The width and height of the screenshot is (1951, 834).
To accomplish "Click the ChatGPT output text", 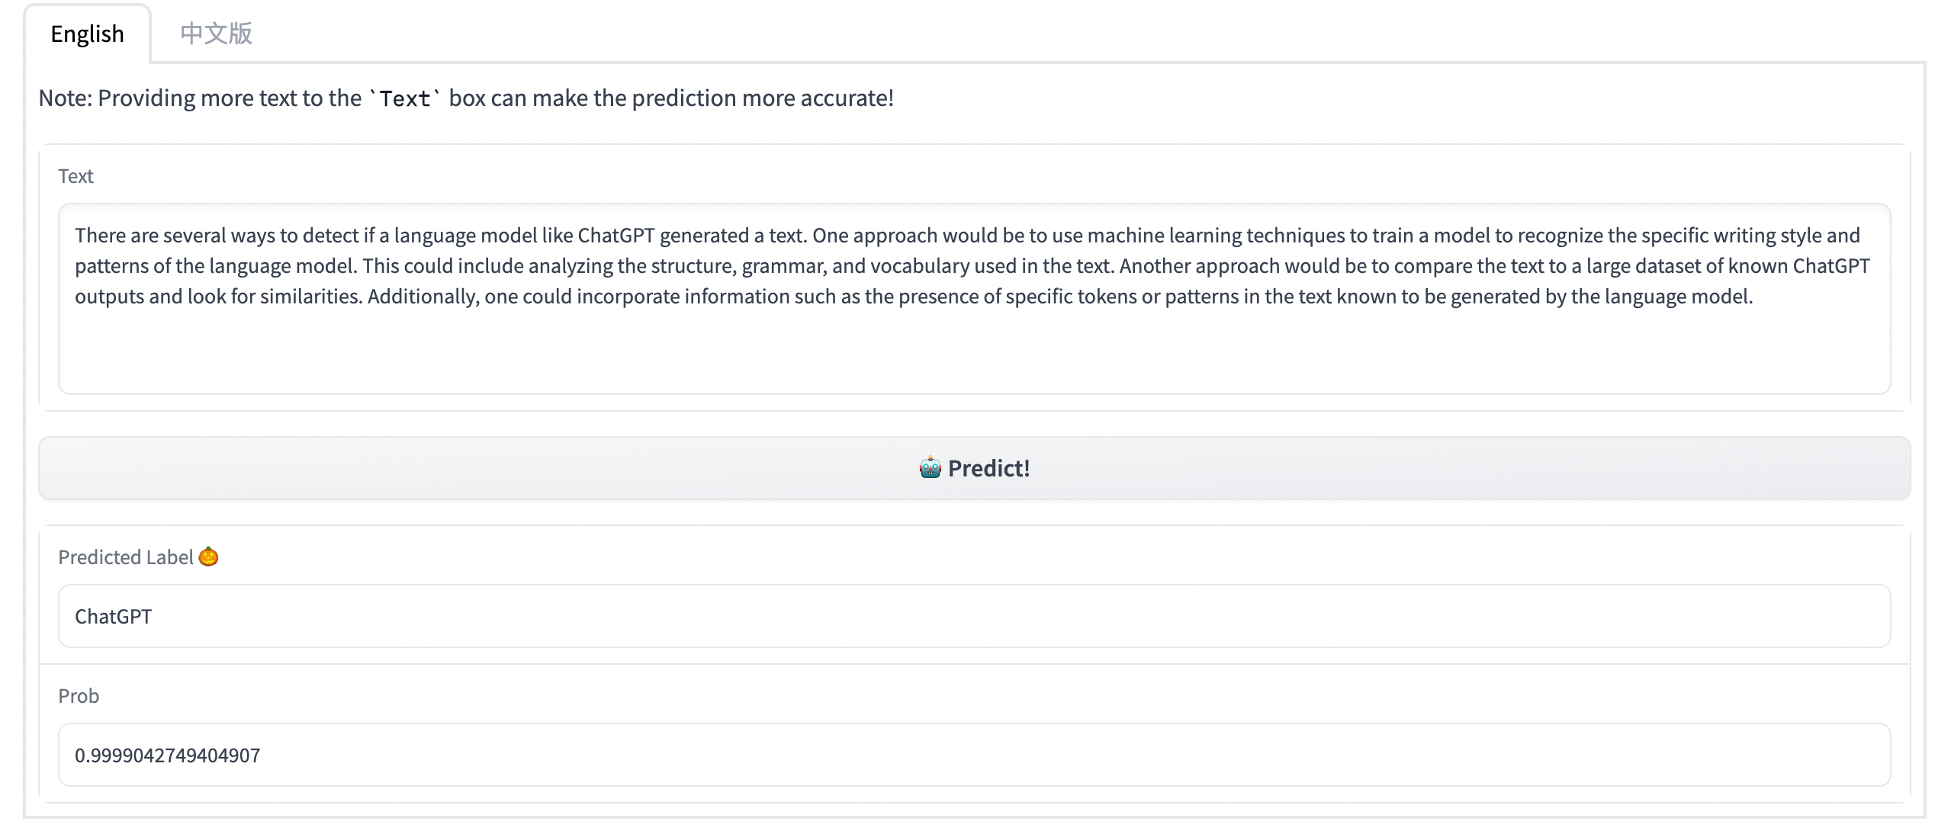I will [114, 616].
